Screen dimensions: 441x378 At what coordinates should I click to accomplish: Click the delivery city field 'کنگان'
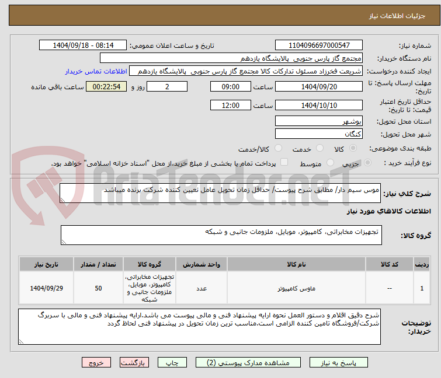point(319,134)
